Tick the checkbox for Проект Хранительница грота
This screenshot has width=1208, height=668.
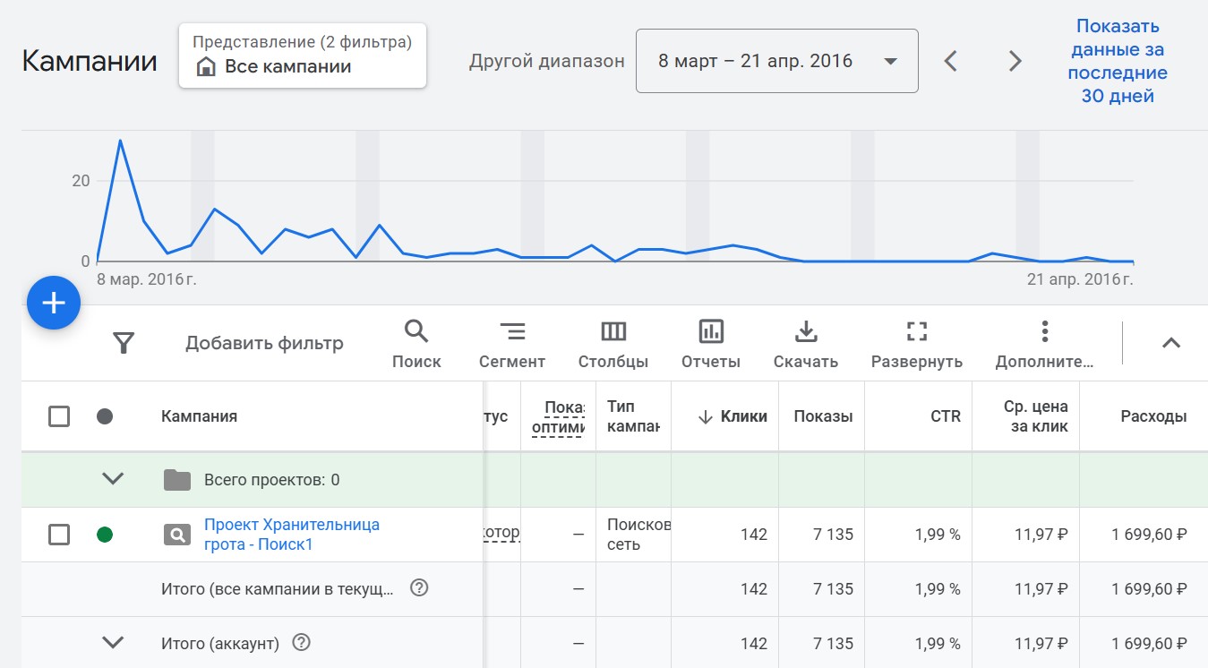click(x=59, y=535)
